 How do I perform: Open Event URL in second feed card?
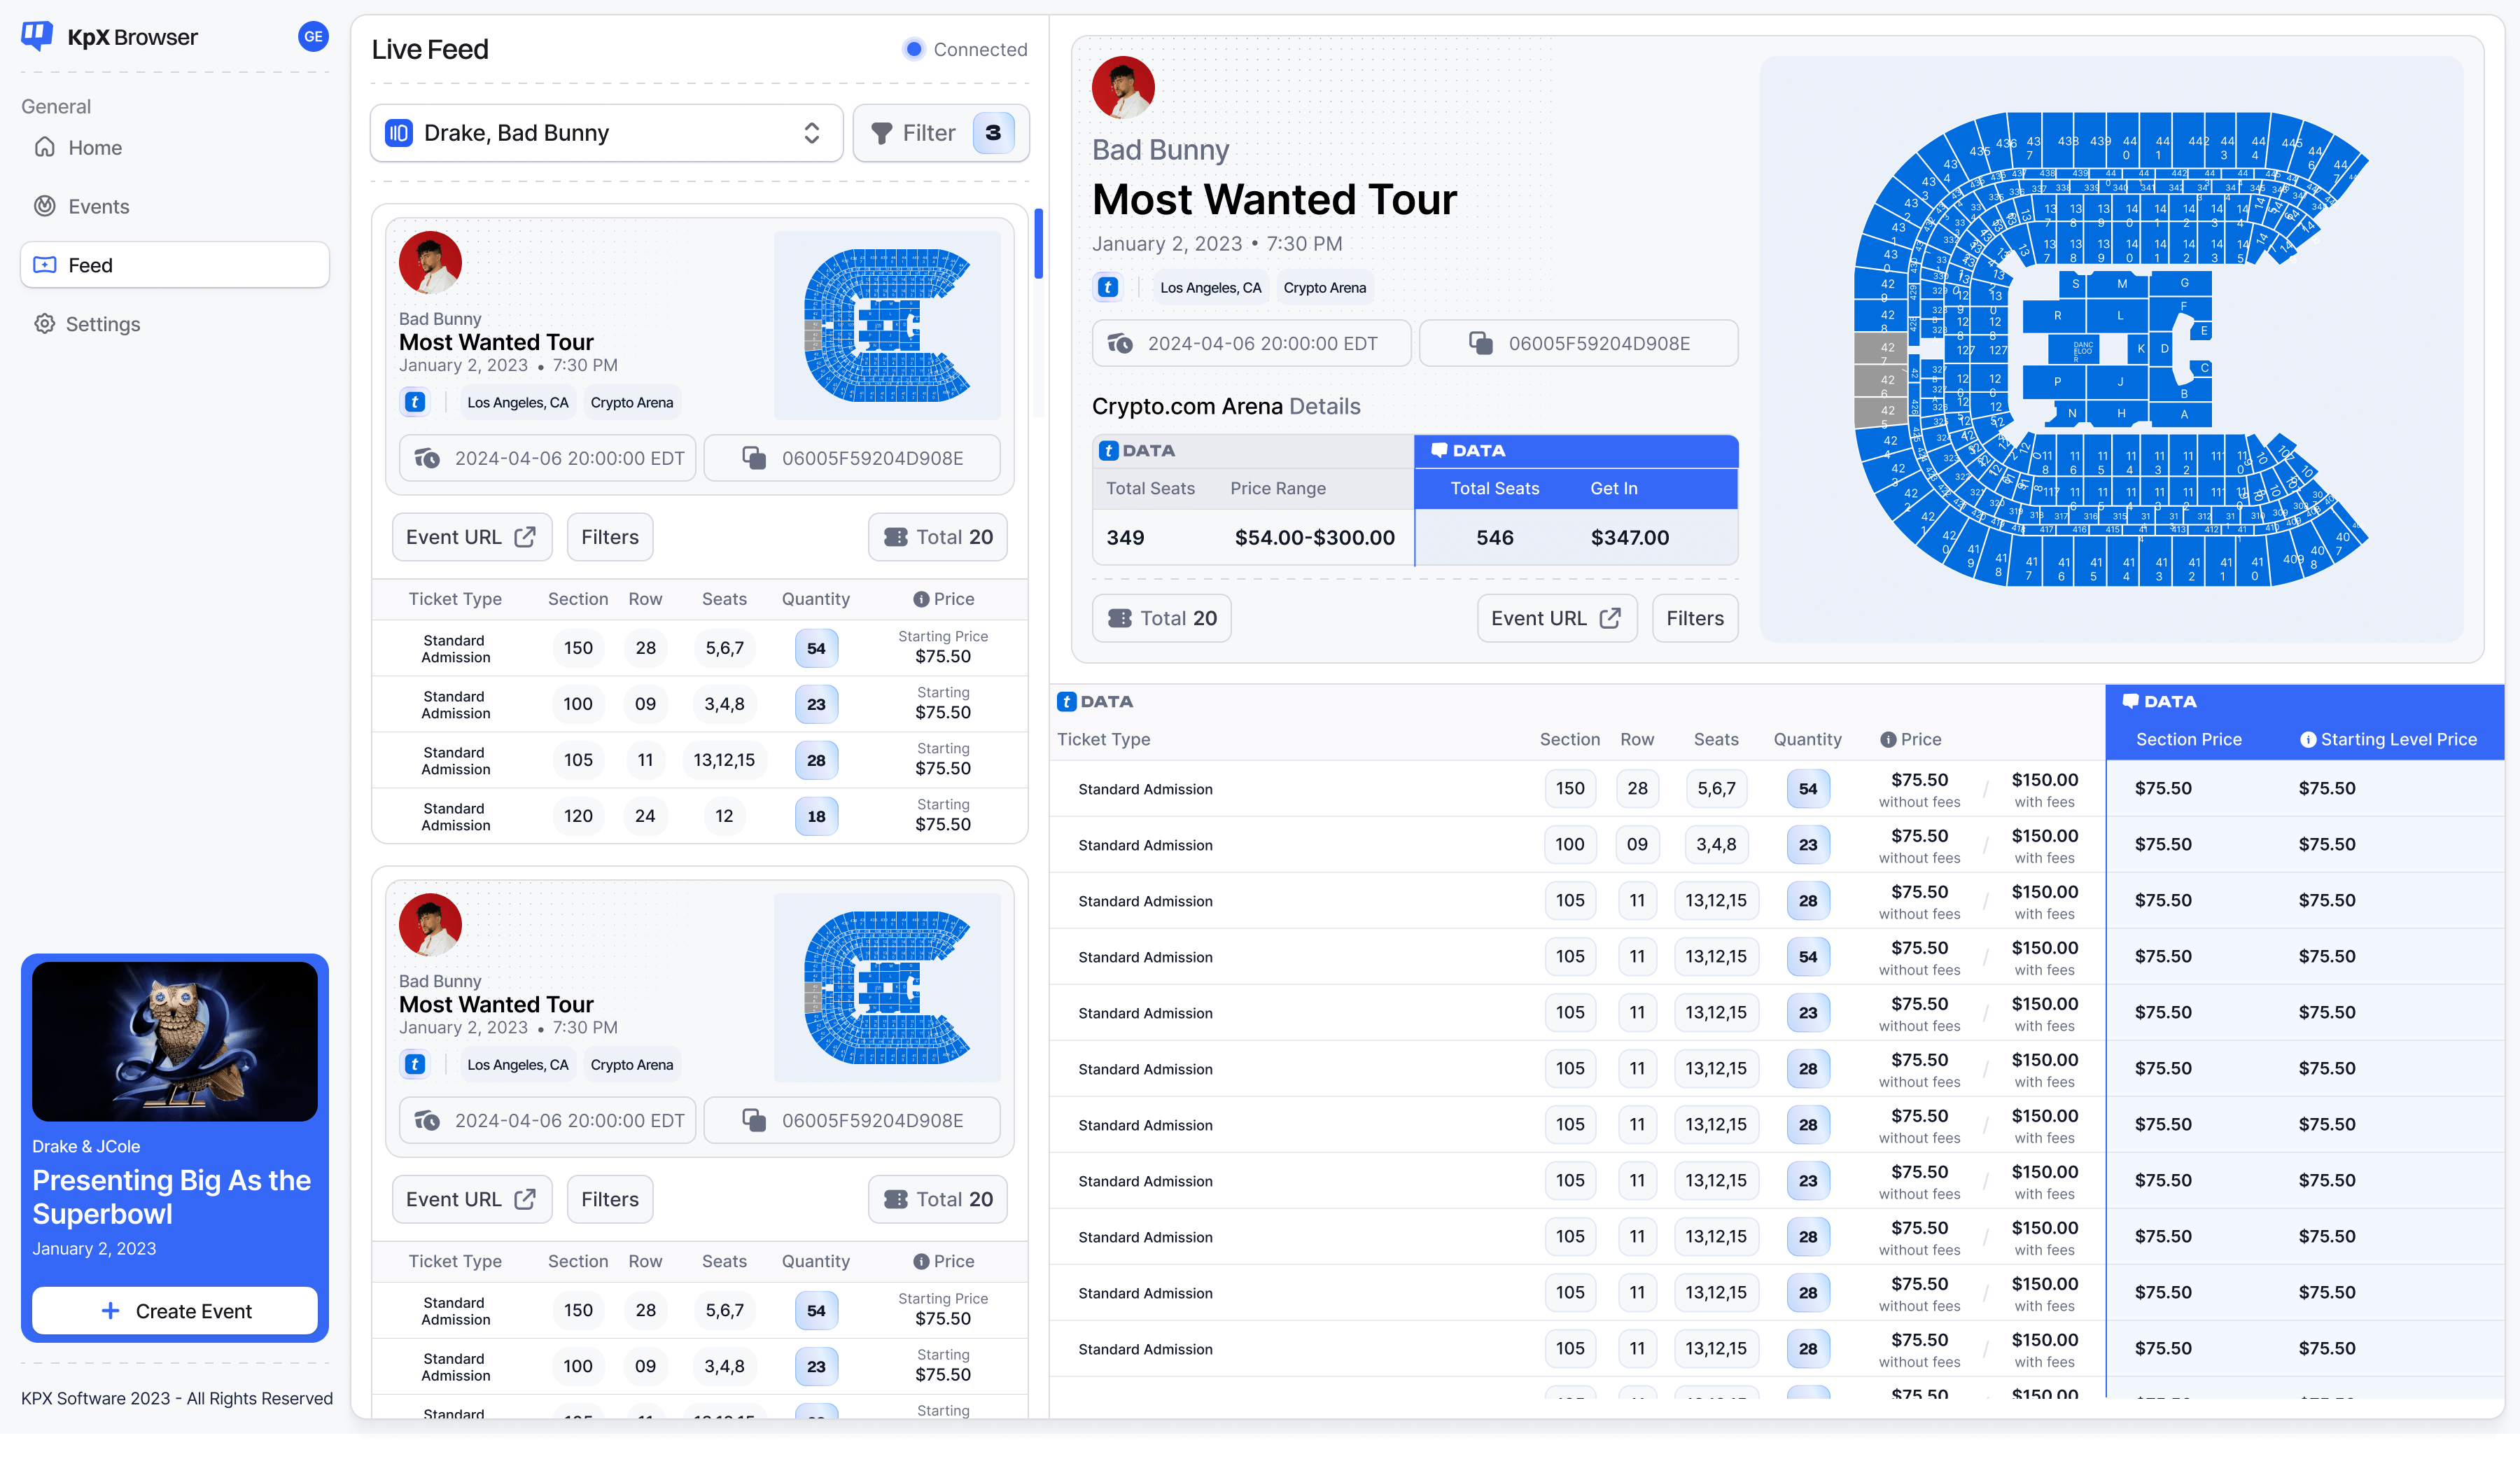pyautogui.click(x=471, y=1199)
